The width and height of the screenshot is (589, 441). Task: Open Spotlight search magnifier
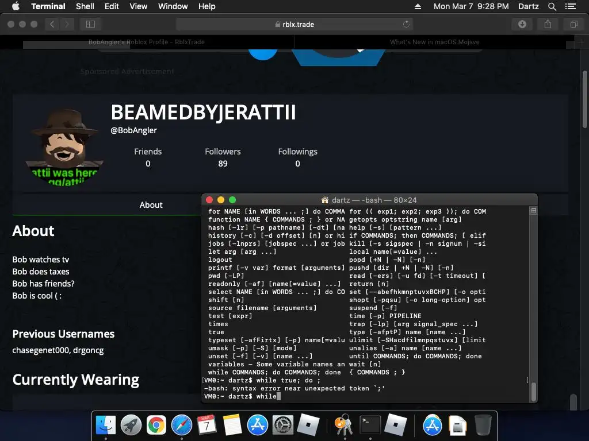(552, 6)
